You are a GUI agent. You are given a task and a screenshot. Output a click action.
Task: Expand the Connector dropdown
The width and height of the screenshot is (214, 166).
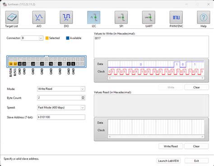pyautogui.click(x=41, y=38)
